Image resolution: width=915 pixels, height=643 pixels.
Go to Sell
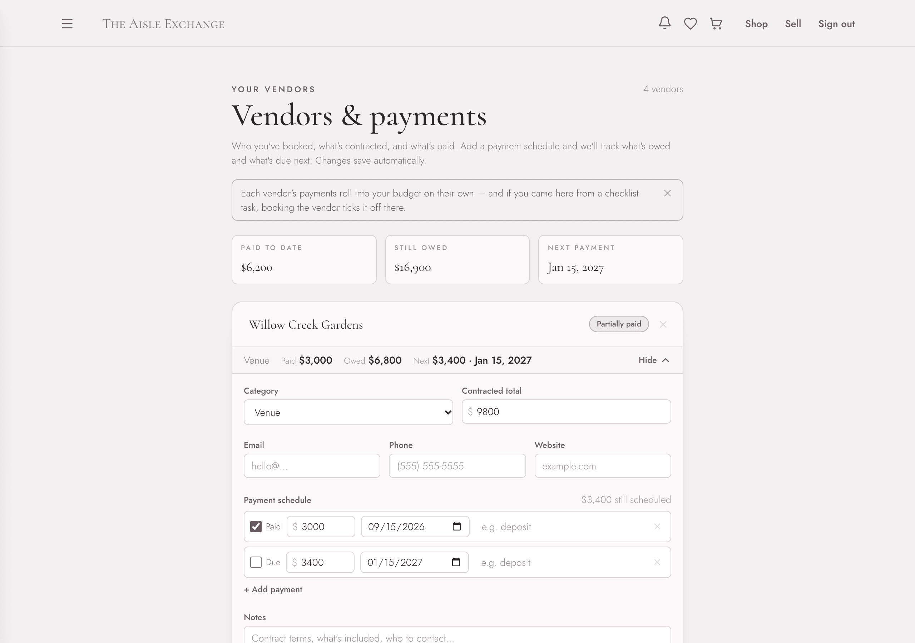tap(793, 24)
